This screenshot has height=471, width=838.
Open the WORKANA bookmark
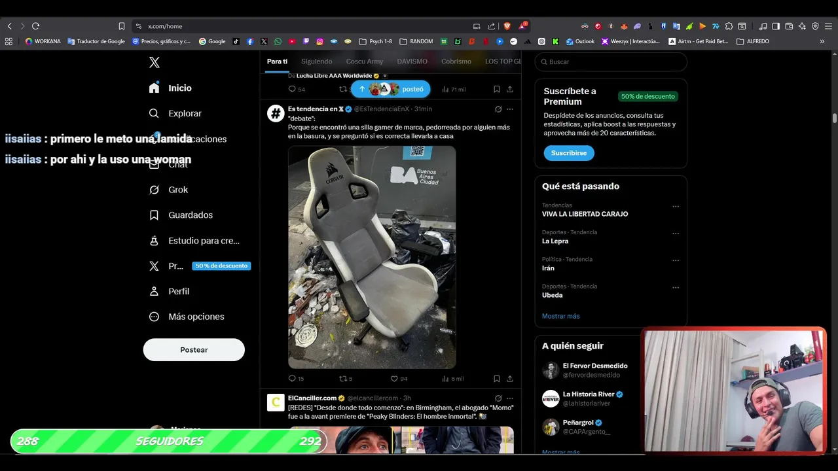[43, 41]
